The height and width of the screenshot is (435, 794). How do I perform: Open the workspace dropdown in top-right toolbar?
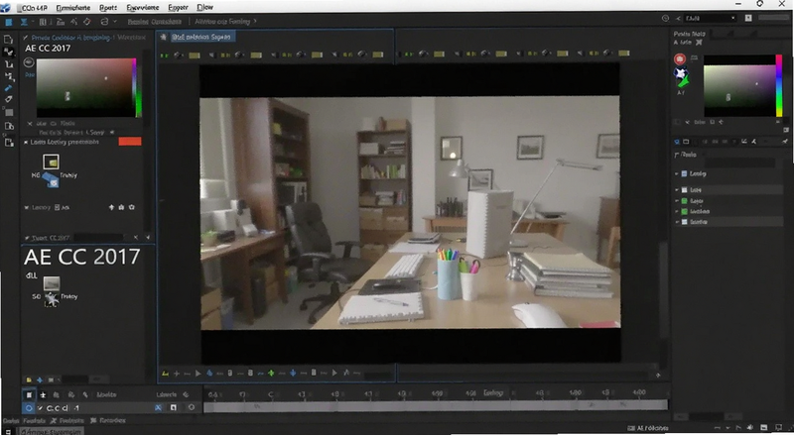click(x=711, y=18)
